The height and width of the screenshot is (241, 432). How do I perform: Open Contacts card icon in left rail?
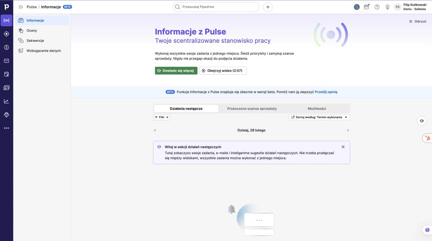(6, 88)
